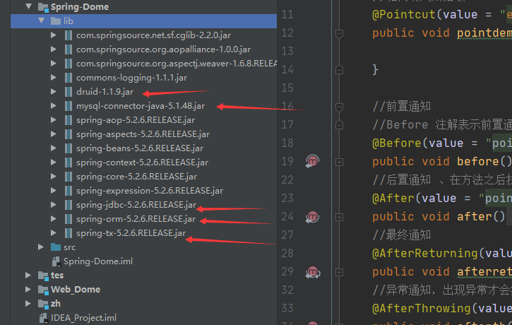
Task: Click the zh module folder icon
Action: click(43, 304)
